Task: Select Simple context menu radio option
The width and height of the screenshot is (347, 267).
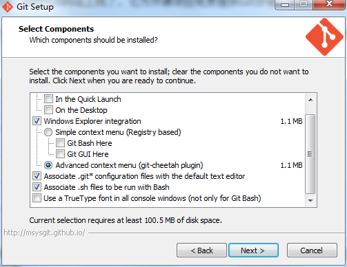Action: click(48, 132)
